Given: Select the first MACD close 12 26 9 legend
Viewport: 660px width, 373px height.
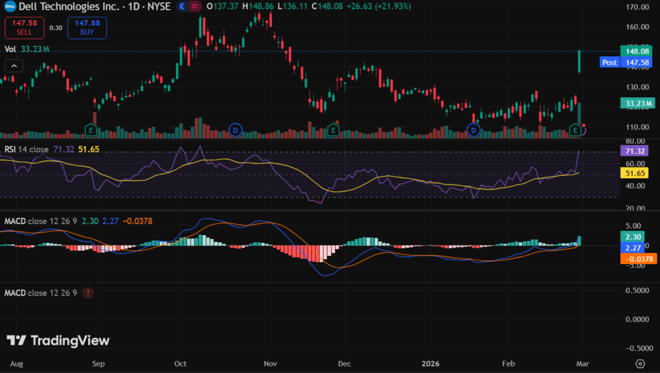Looking at the screenshot, I should (41, 221).
